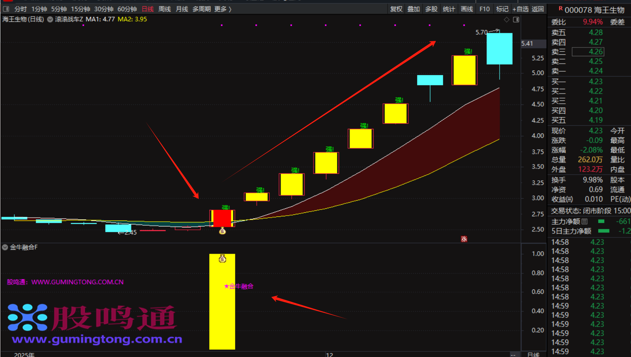This screenshot has height=357, width=631.
Task: Expand the 滚滚战车Z main indicator dropdown
Action: point(50,19)
